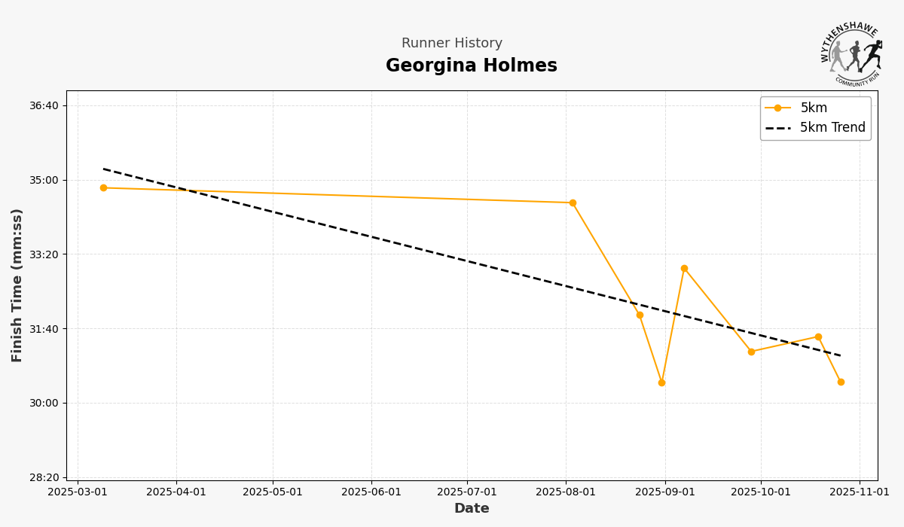Click the Wythenshawe Community Run logo

(851, 53)
